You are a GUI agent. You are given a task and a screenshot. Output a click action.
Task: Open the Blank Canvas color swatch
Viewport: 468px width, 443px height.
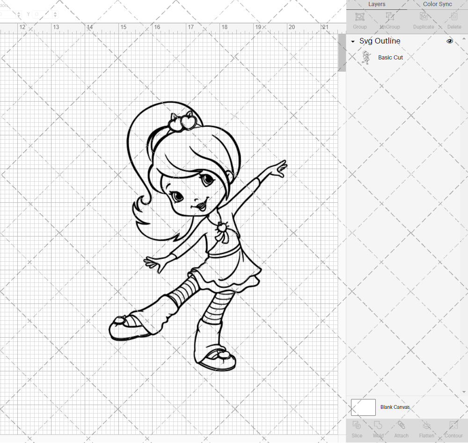pyautogui.click(x=363, y=407)
